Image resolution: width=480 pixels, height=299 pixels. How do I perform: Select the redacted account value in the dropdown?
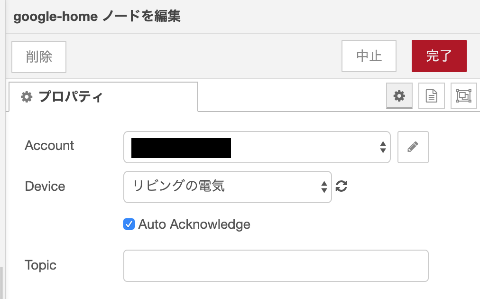tap(181, 148)
